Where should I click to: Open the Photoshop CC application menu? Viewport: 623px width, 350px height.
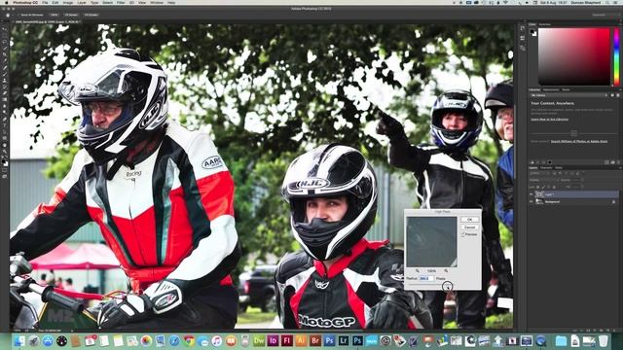(25, 2)
